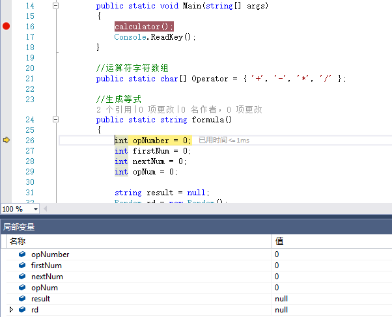Select the opNumber row in locals
The height and width of the screenshot is (317, 392).
coord(199,255)
